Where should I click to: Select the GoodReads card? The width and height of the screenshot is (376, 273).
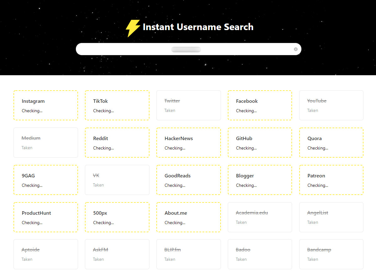(188, 180)
